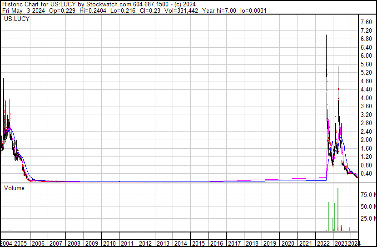Click the 2012 year label on time axis
The height and width of the screenshot is (247, 377).
tap(145, 243)
